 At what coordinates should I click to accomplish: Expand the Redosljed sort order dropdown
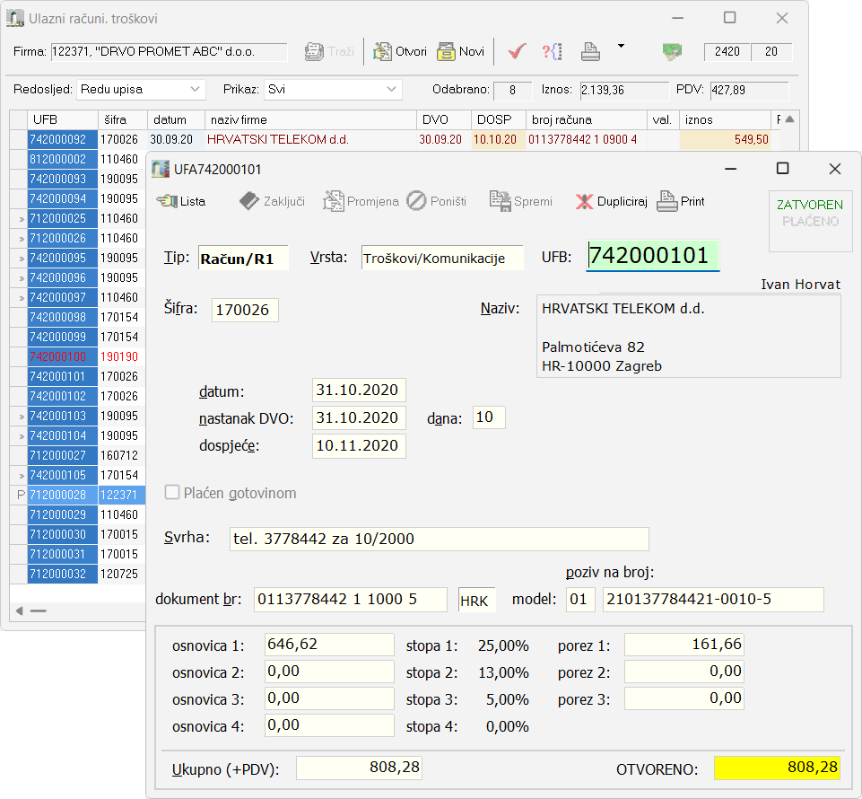[141, 89]
